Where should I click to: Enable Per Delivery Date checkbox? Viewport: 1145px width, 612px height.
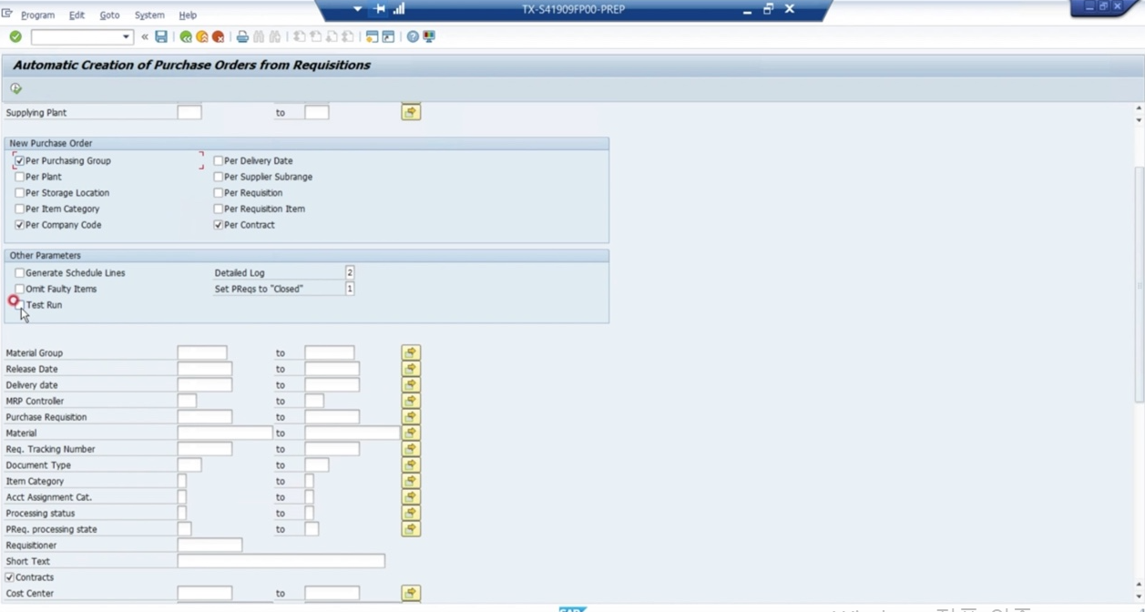(x=218, y=160)
